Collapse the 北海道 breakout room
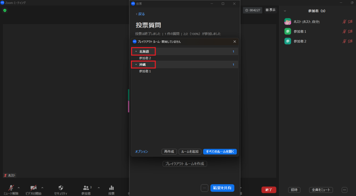The height and width of the screenshot is (196, 356). click(x=136, y=51)
